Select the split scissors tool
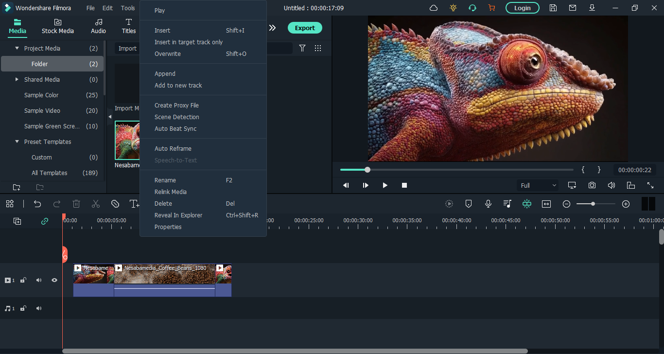 96,204
